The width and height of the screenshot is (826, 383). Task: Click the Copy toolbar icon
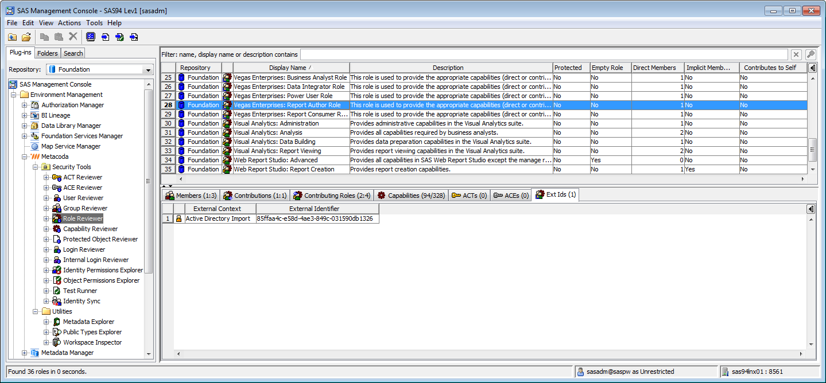click(x=45, y=37)
